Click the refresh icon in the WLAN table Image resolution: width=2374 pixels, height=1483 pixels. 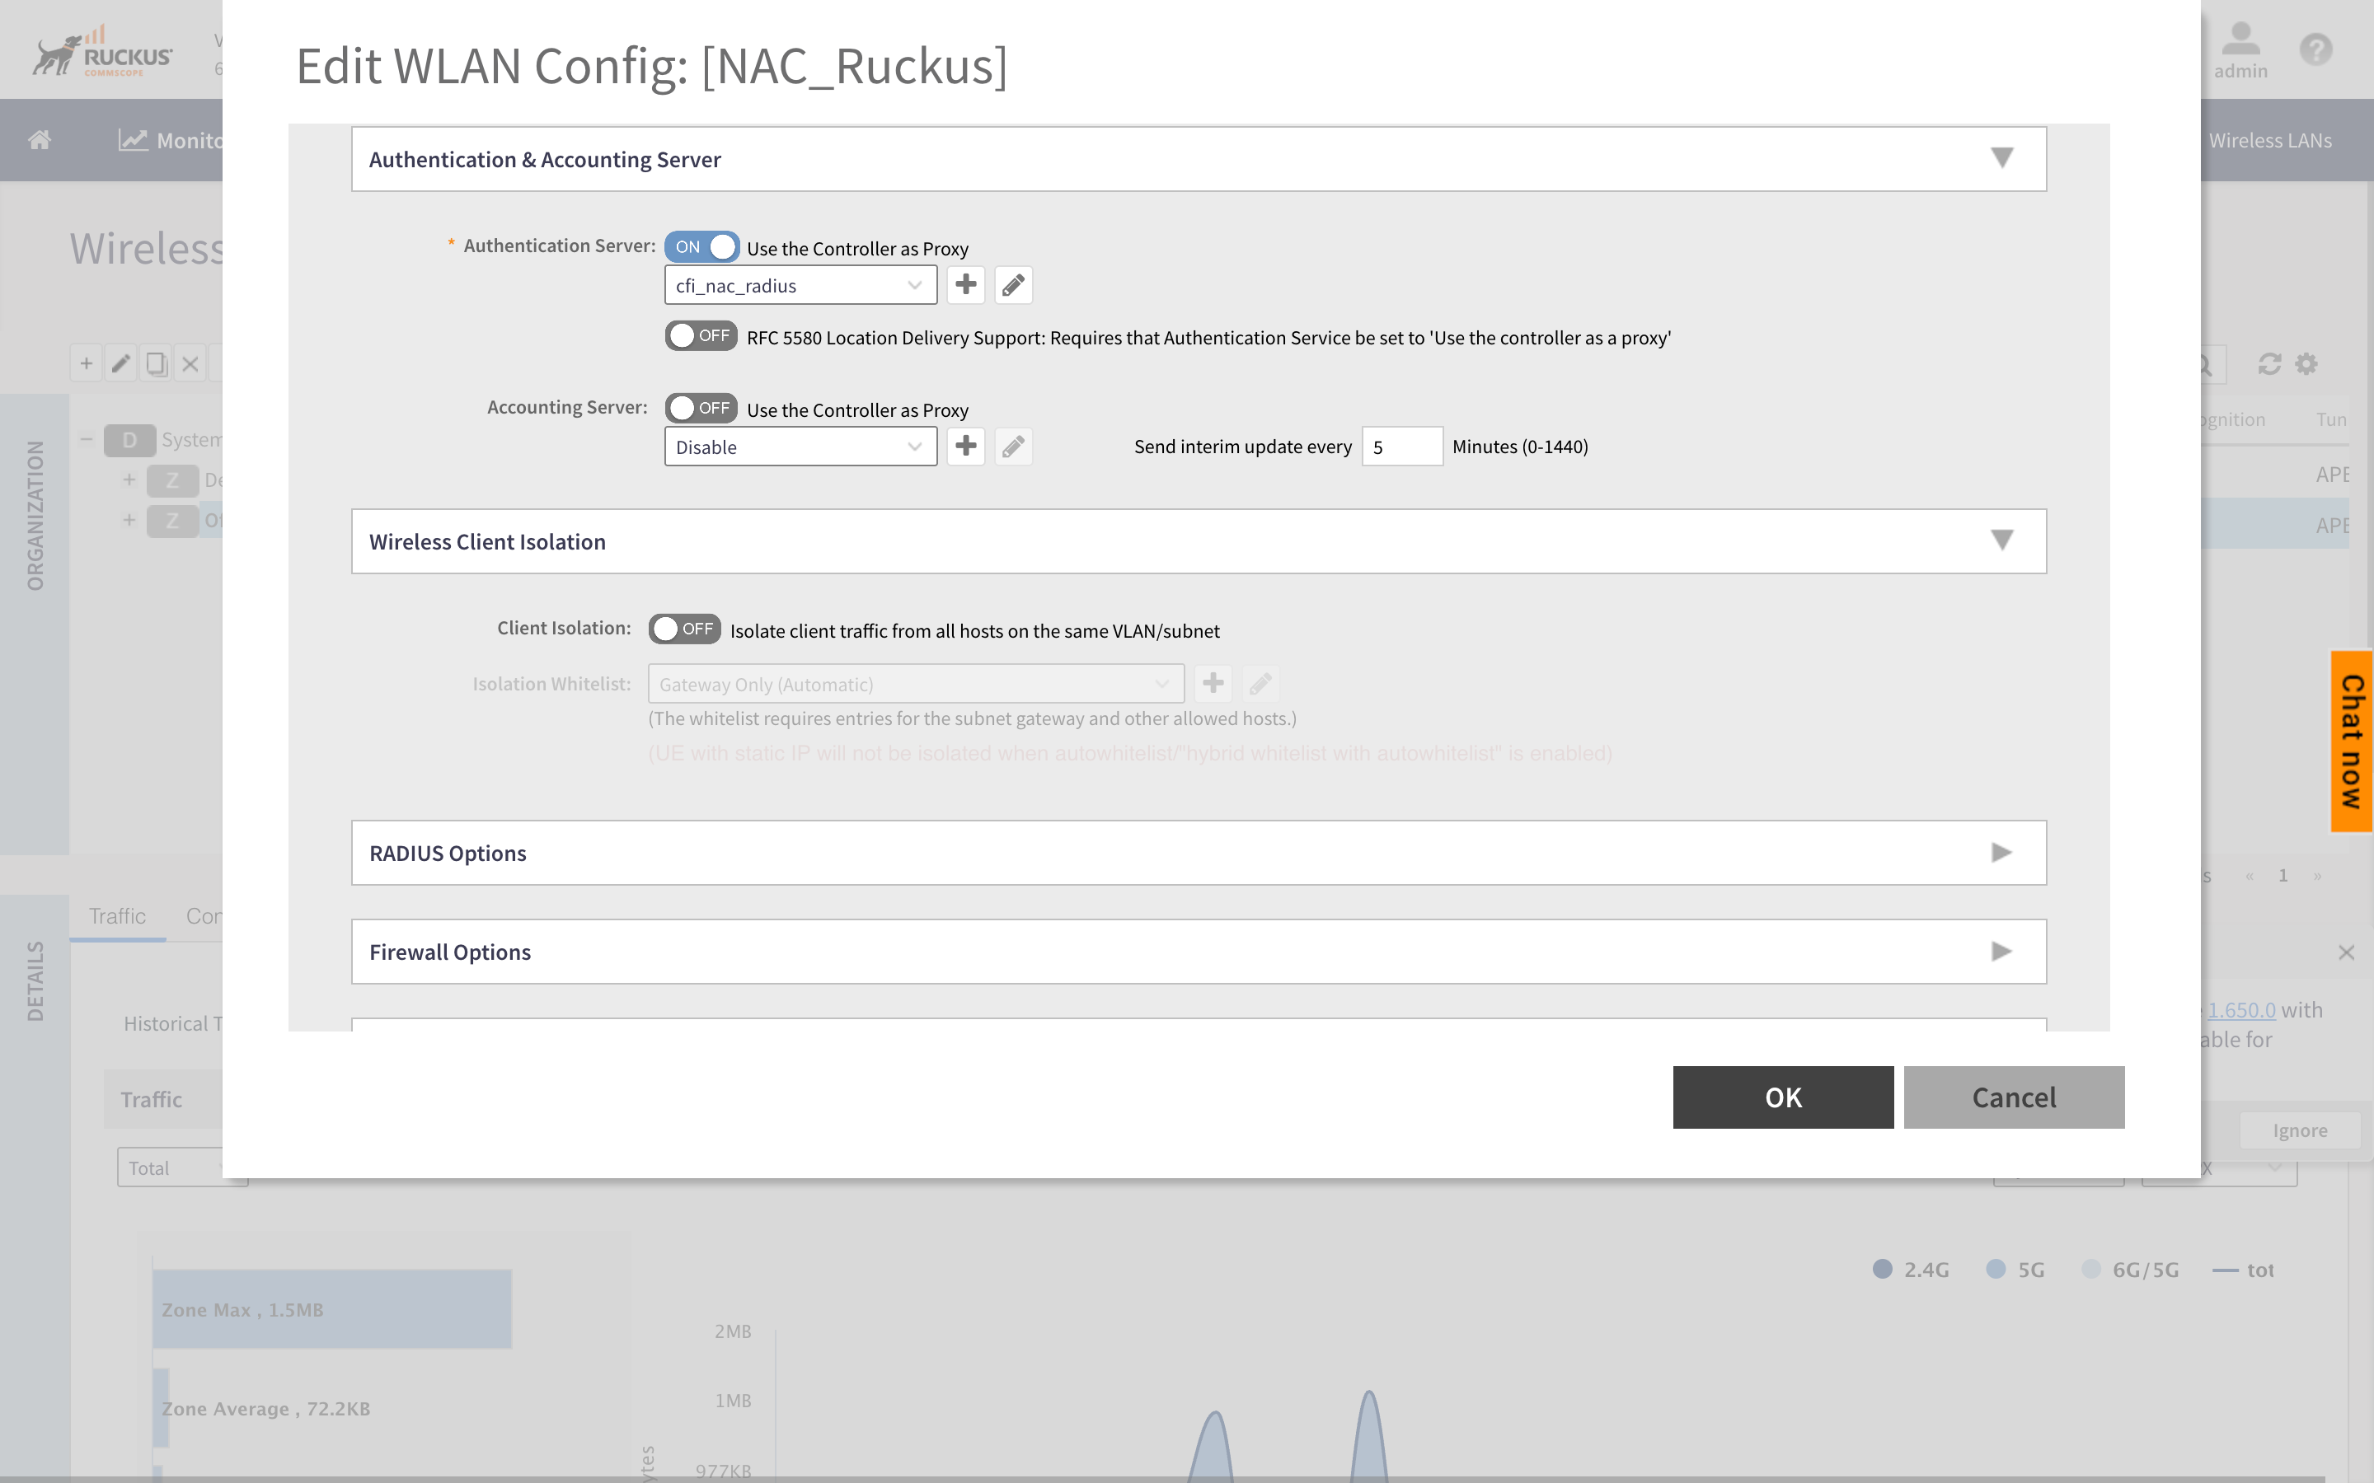[2269, 364]
